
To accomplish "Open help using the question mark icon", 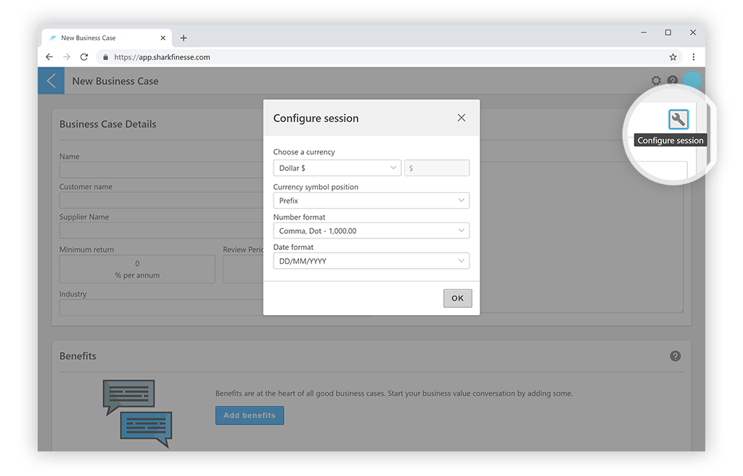I will pyautogui.click(x=673, y=80).
